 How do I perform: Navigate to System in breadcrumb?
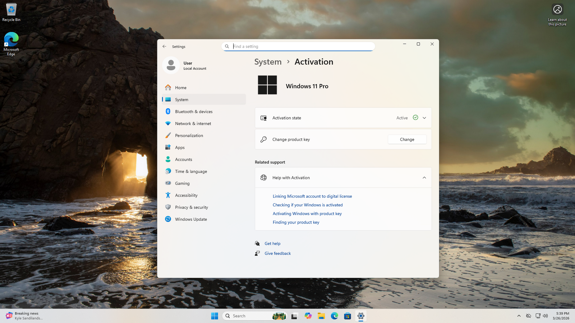pyautogui.click(x=268, y=62)
